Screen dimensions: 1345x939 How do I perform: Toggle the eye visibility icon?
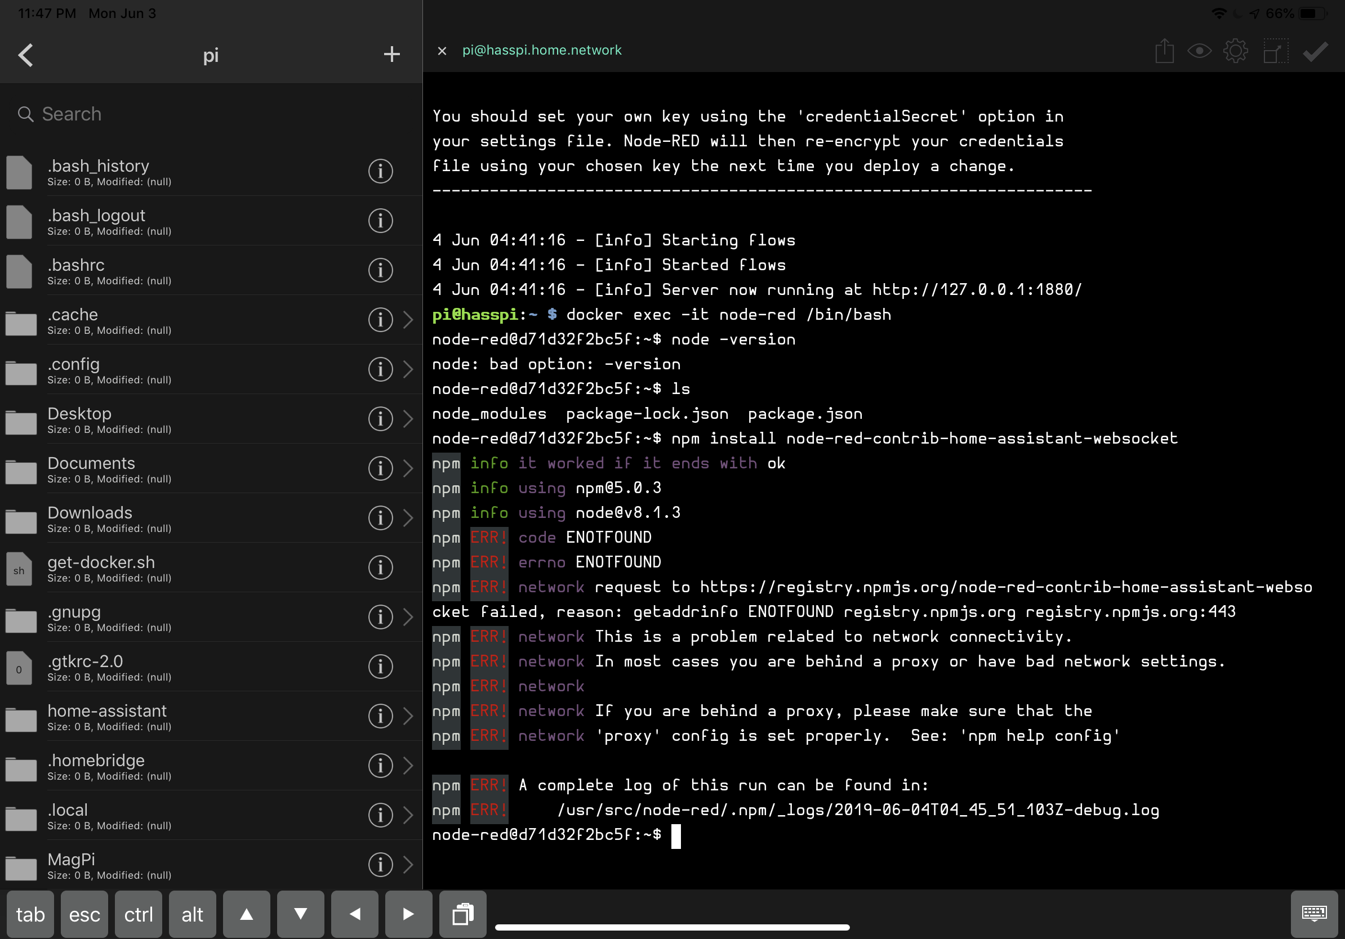point(1199,52)
